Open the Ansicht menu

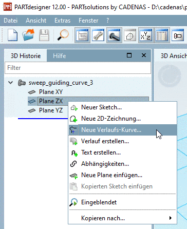coord(36,21)
